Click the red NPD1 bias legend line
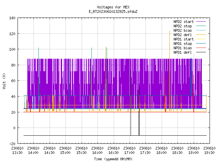Viewport: 216px width, 162px height. [x=201, y=48]
